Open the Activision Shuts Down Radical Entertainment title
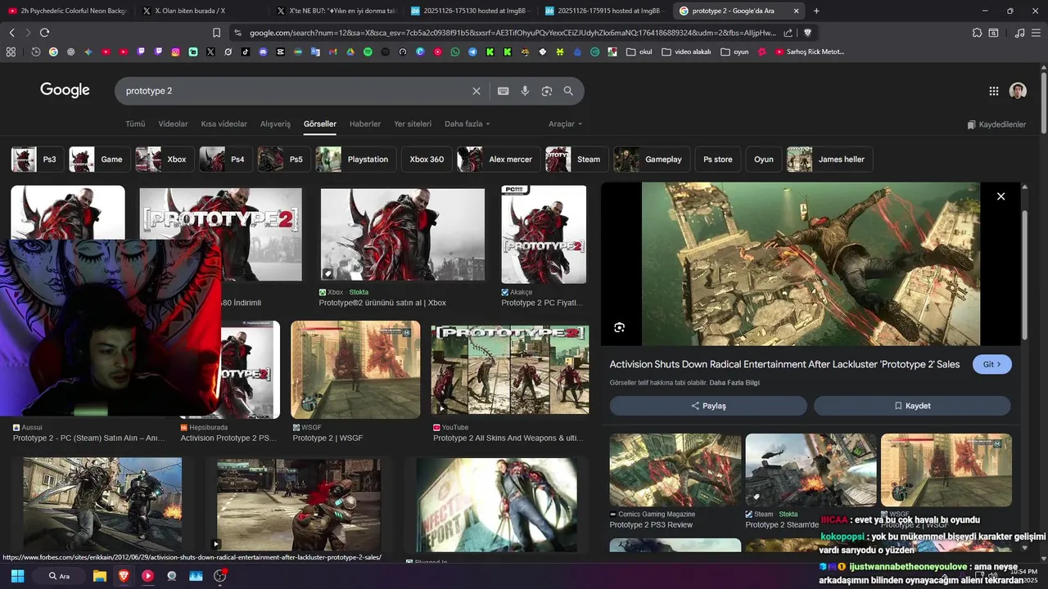The height and width of the screenshot is (589, 1048). point(784,364)
